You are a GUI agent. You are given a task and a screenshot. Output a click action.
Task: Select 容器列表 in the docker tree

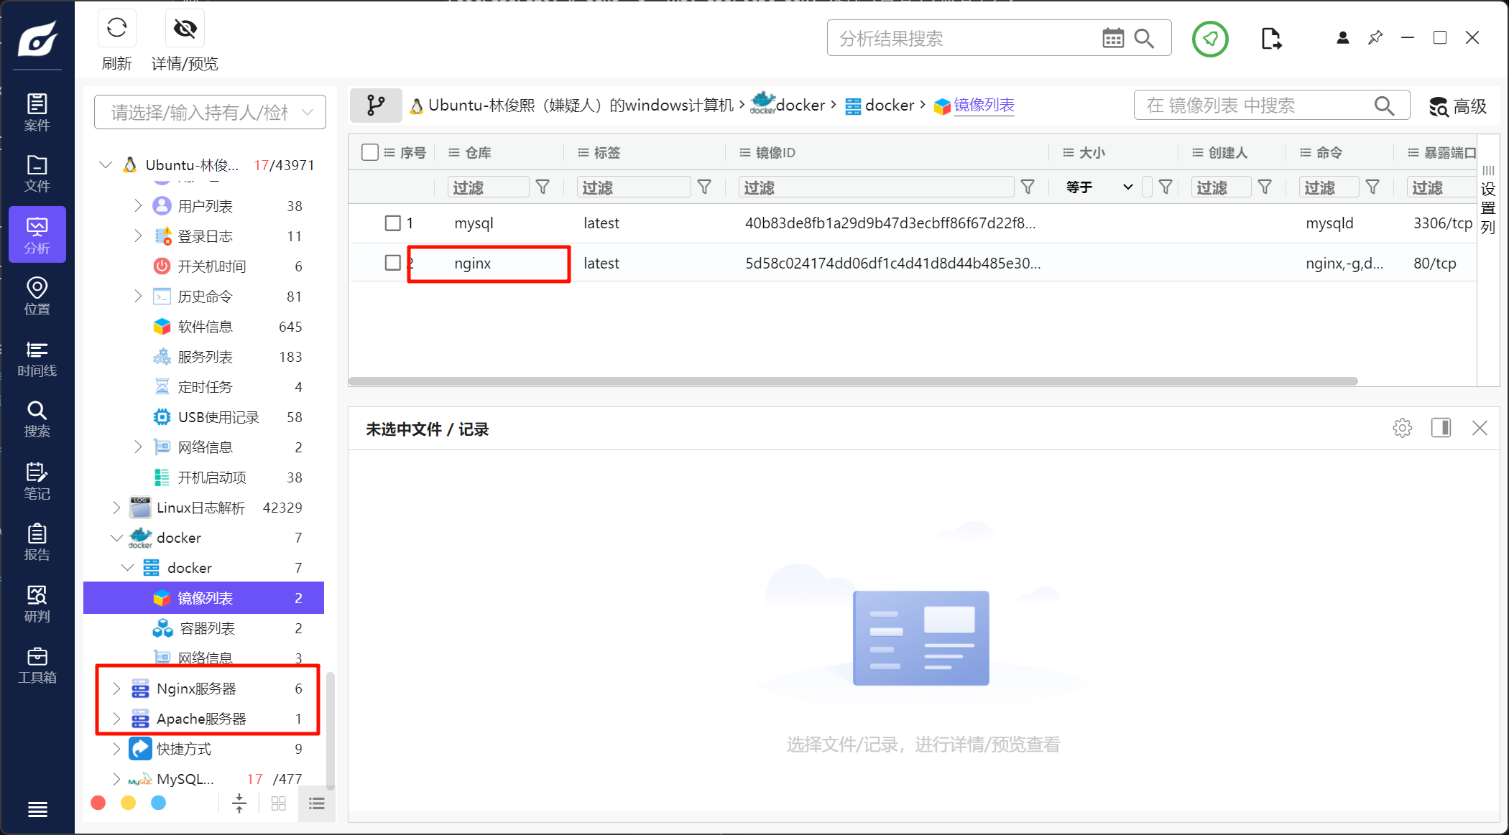click(x=207, y=628)
